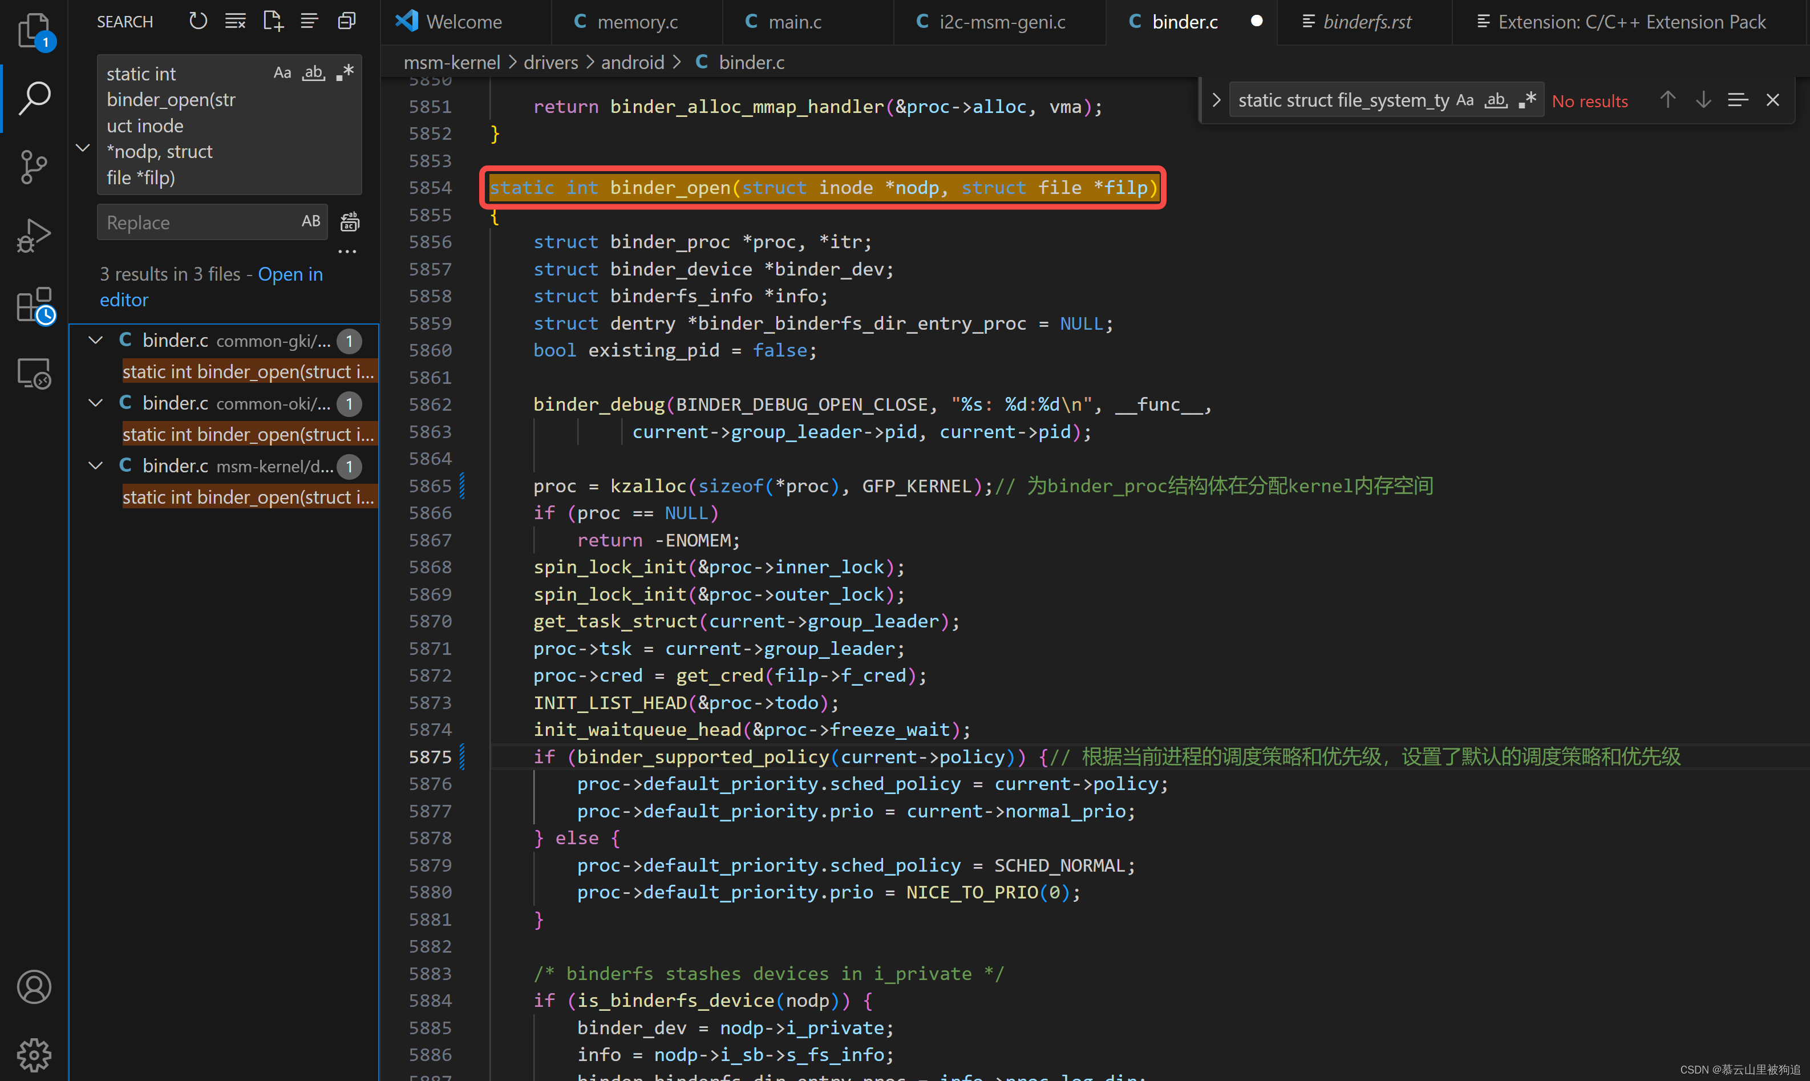Clear the search results
1810x1081 pixels.
234,21
